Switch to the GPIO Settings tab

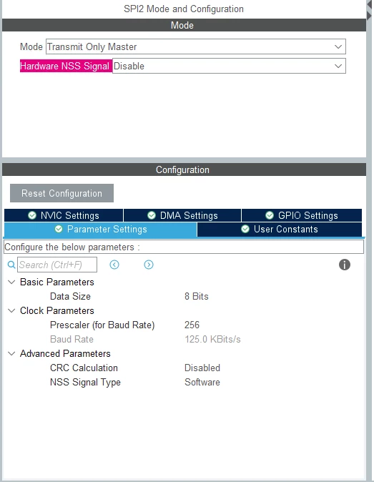tap(302, 215)
